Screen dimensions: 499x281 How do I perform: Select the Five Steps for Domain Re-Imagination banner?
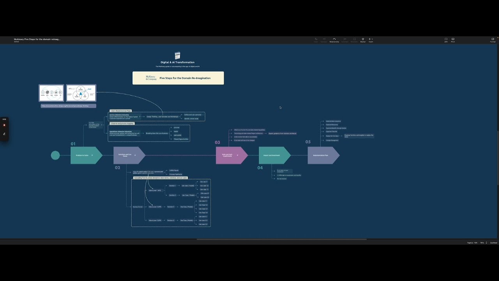tap(178, 78)
